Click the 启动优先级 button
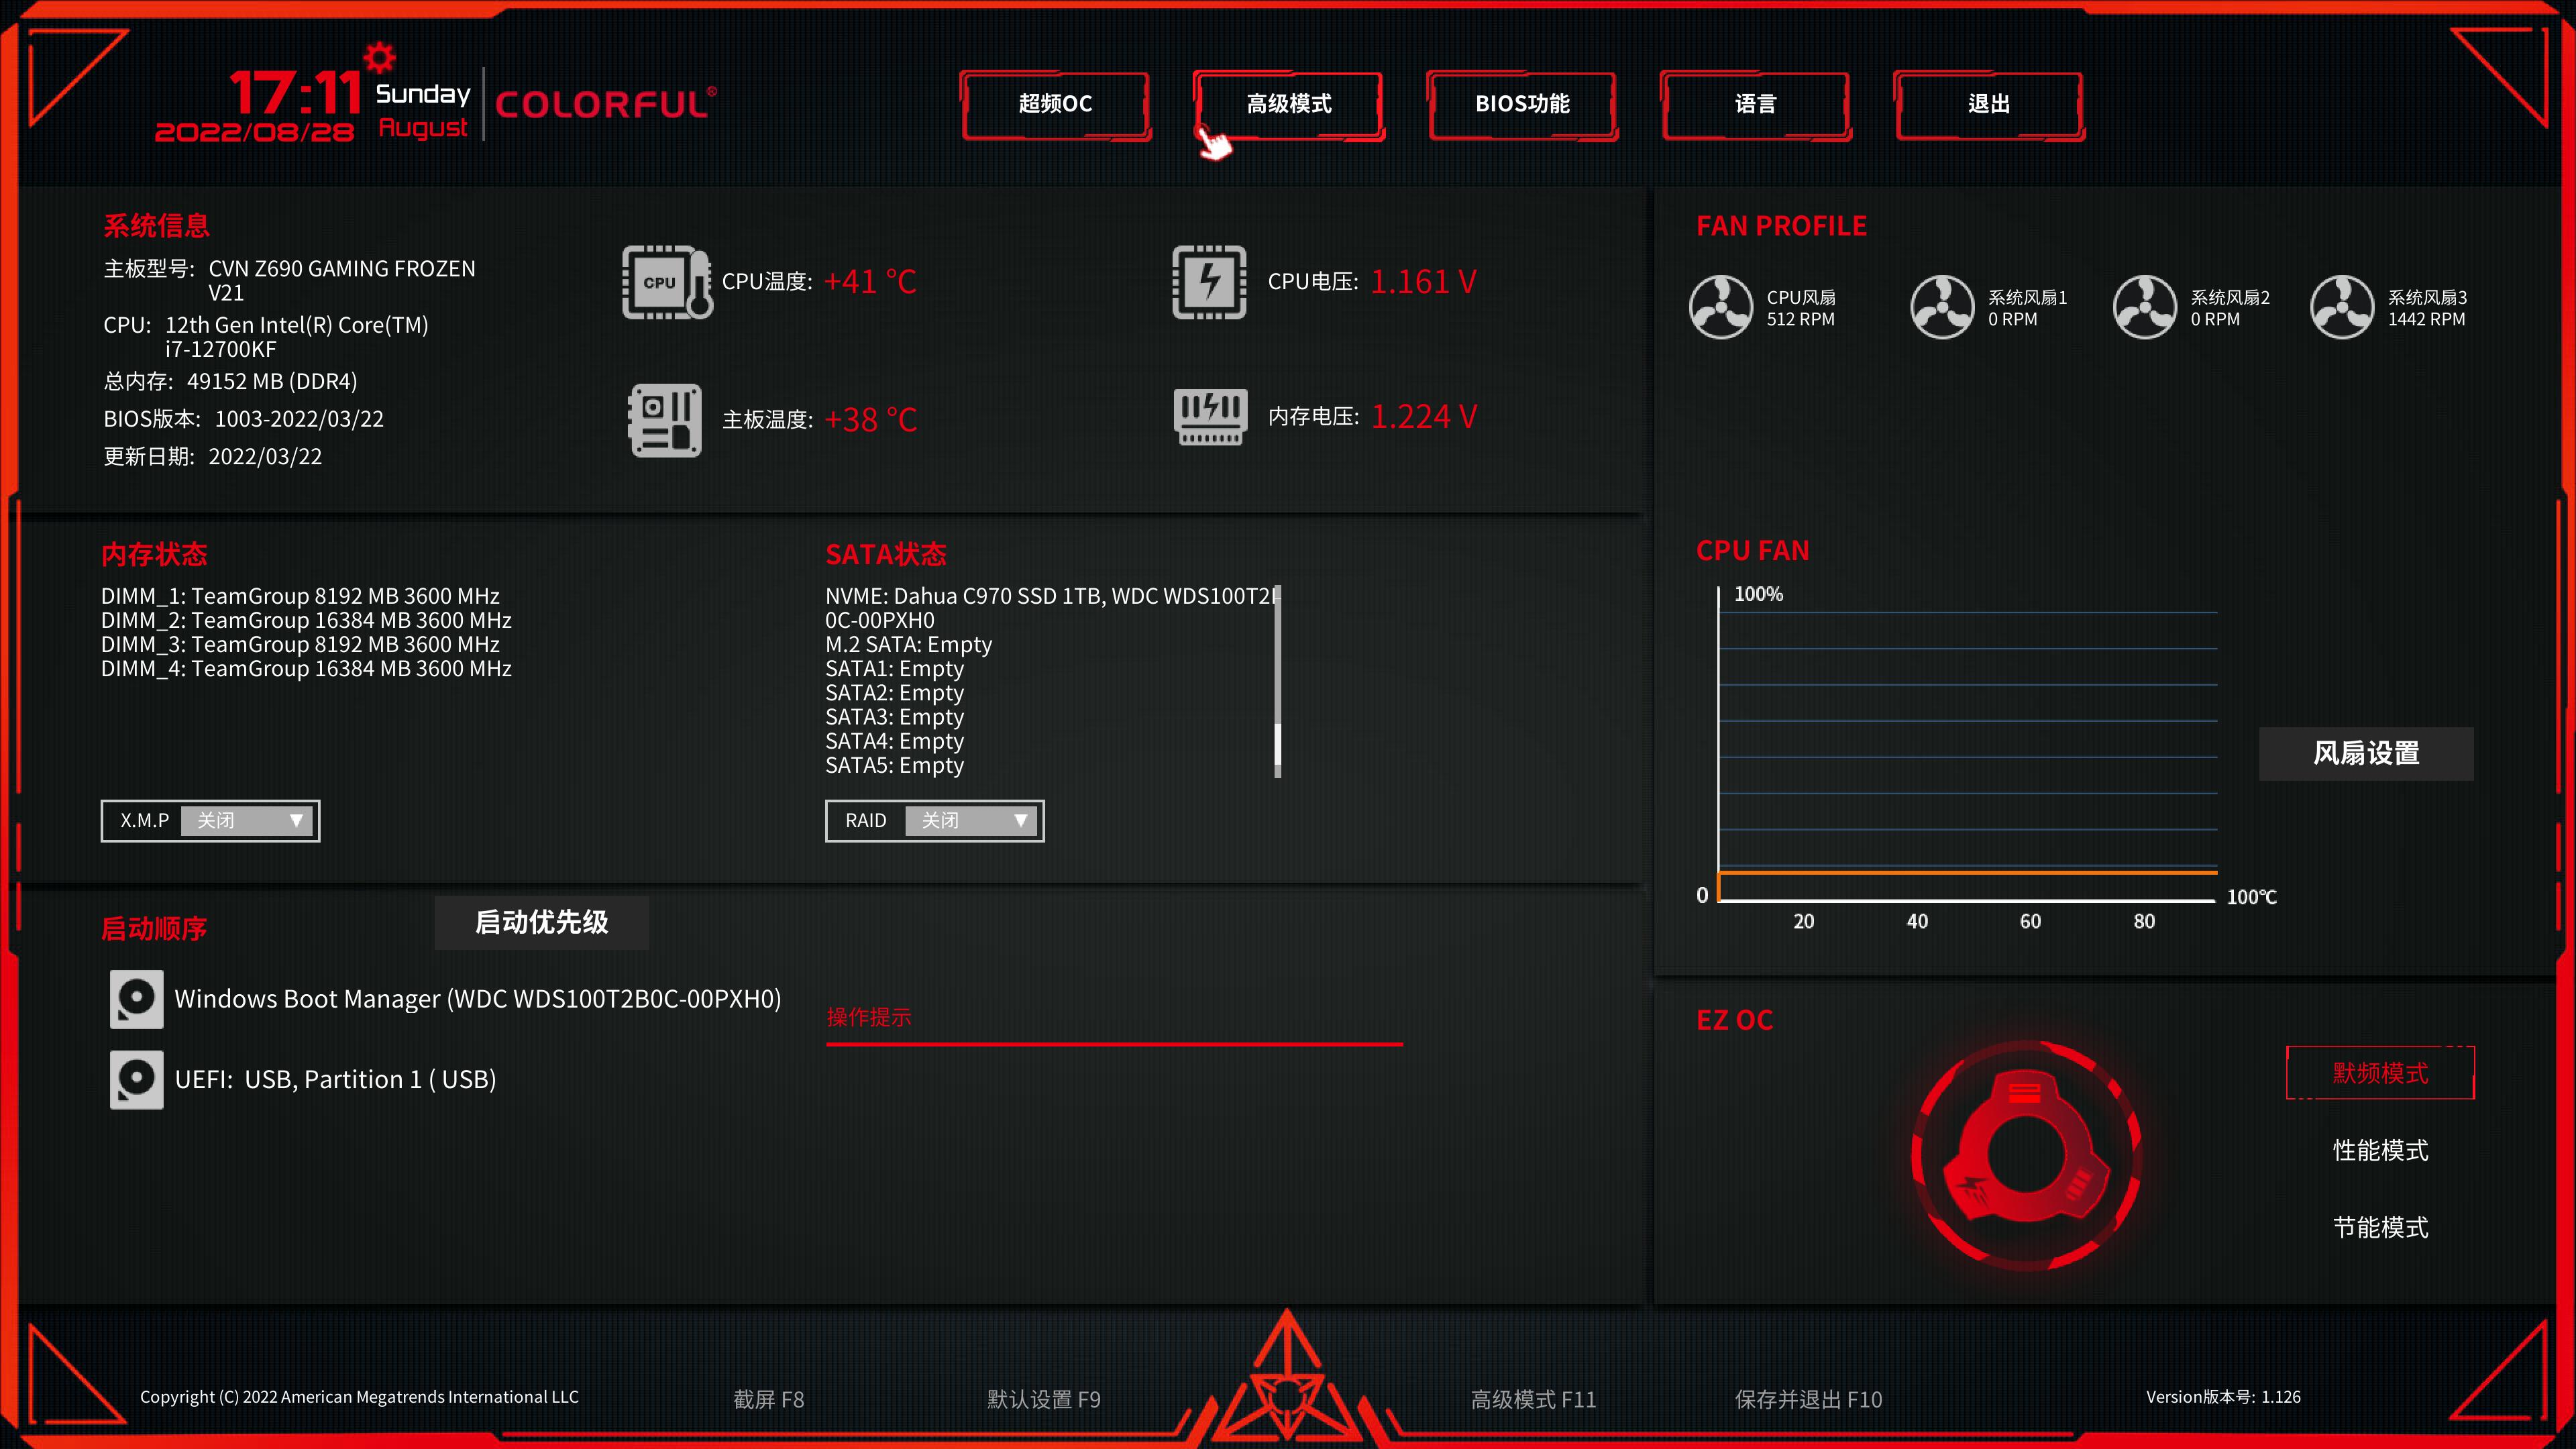 tap(541, 922)
